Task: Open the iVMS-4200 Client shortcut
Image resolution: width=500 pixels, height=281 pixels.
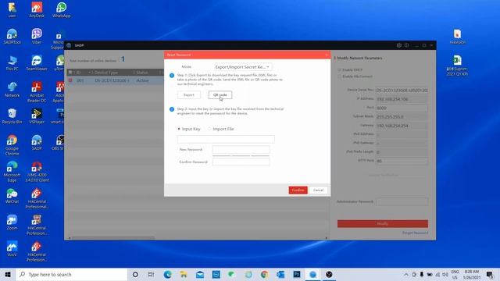Action: click(x=37, y=172)
